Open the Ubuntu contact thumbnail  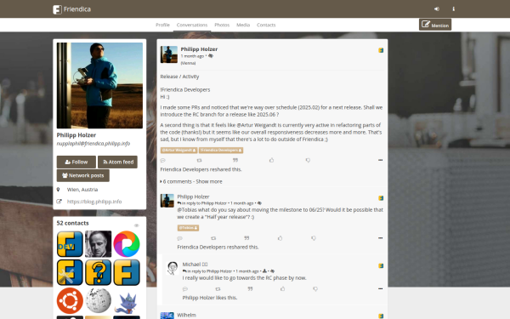tap(70, 300)
